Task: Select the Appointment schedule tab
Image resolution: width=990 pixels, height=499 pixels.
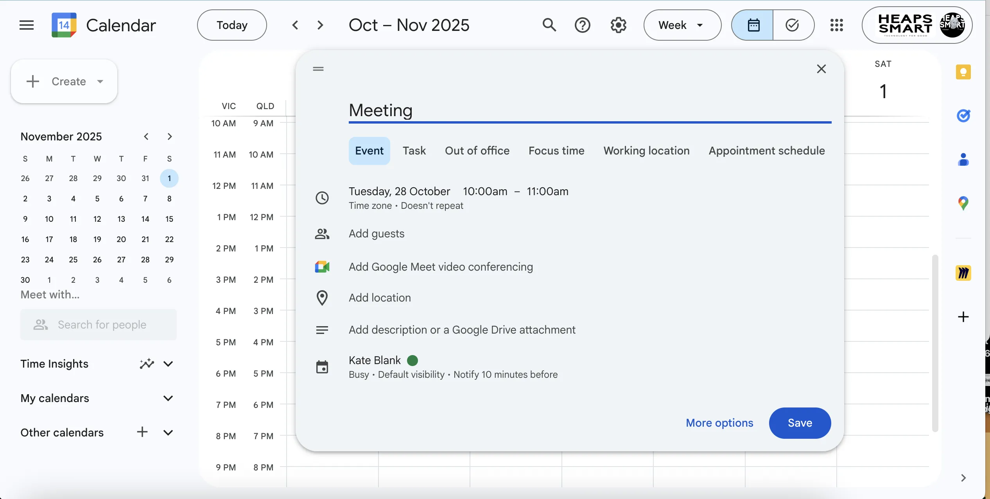Action: (767, 151)
